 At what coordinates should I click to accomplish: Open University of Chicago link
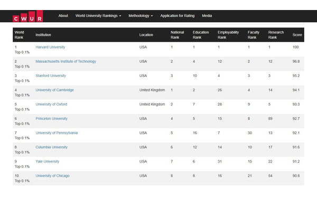click(52, 176)
